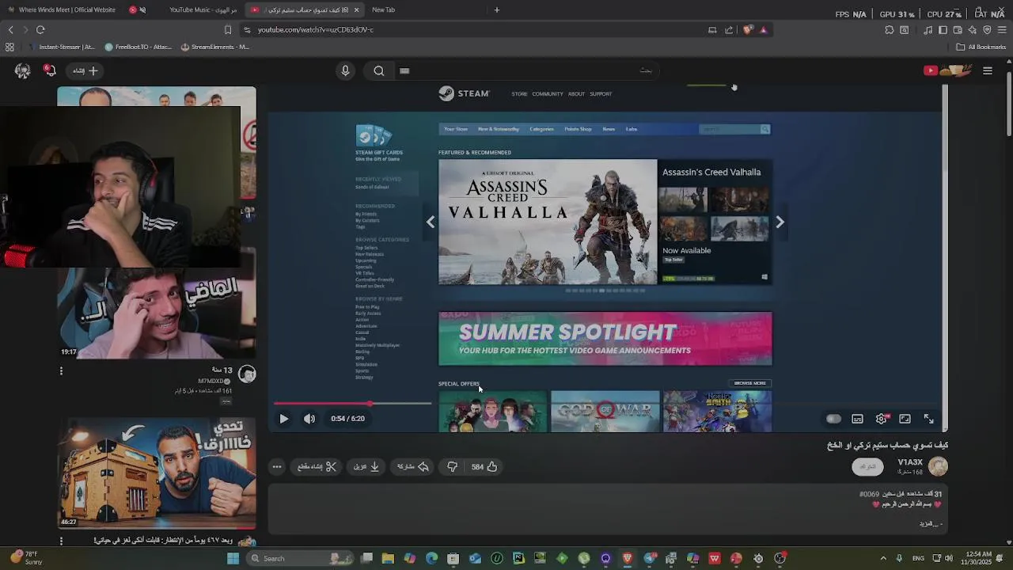This screenshot has width=1013, height=570.
Task: Open File Explorer from taskbar
Action: [388, 558]
